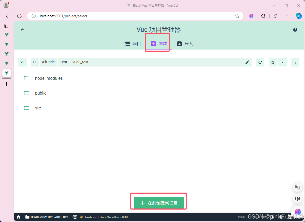
Task: Switch to the 项目 tab
Action: pos(133,44)
